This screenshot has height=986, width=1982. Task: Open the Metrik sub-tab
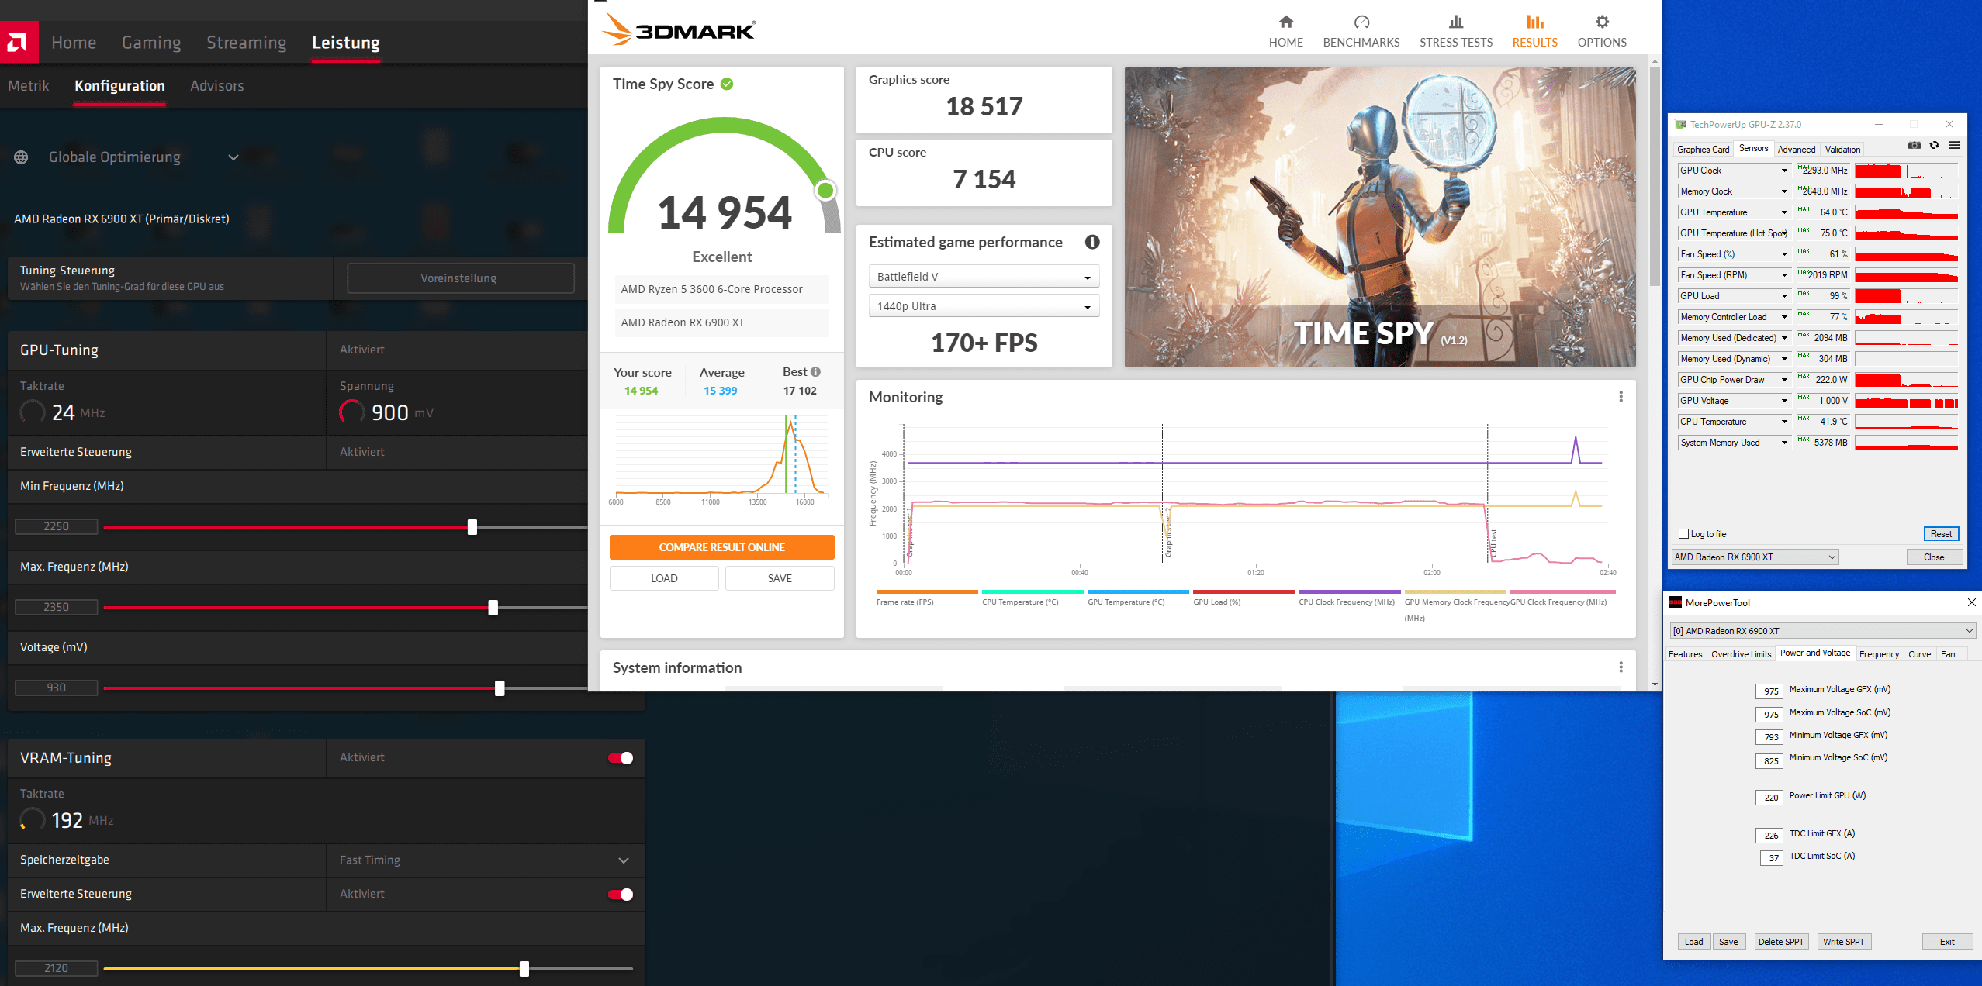click(29, 86)
